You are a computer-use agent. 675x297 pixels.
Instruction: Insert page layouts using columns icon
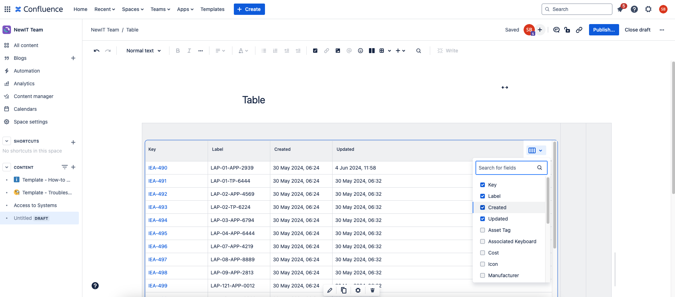[x=371, y=51]
